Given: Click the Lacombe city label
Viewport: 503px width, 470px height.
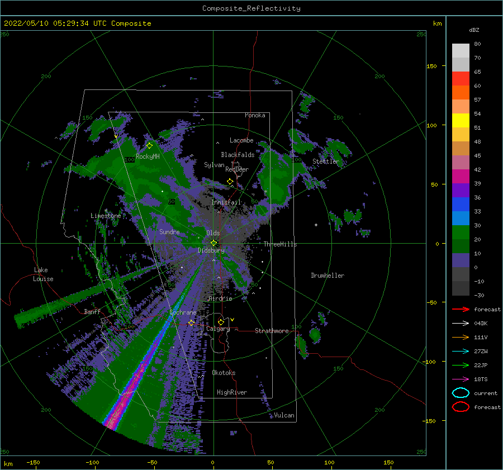Looking at the screenshot, I should (241, 140).
